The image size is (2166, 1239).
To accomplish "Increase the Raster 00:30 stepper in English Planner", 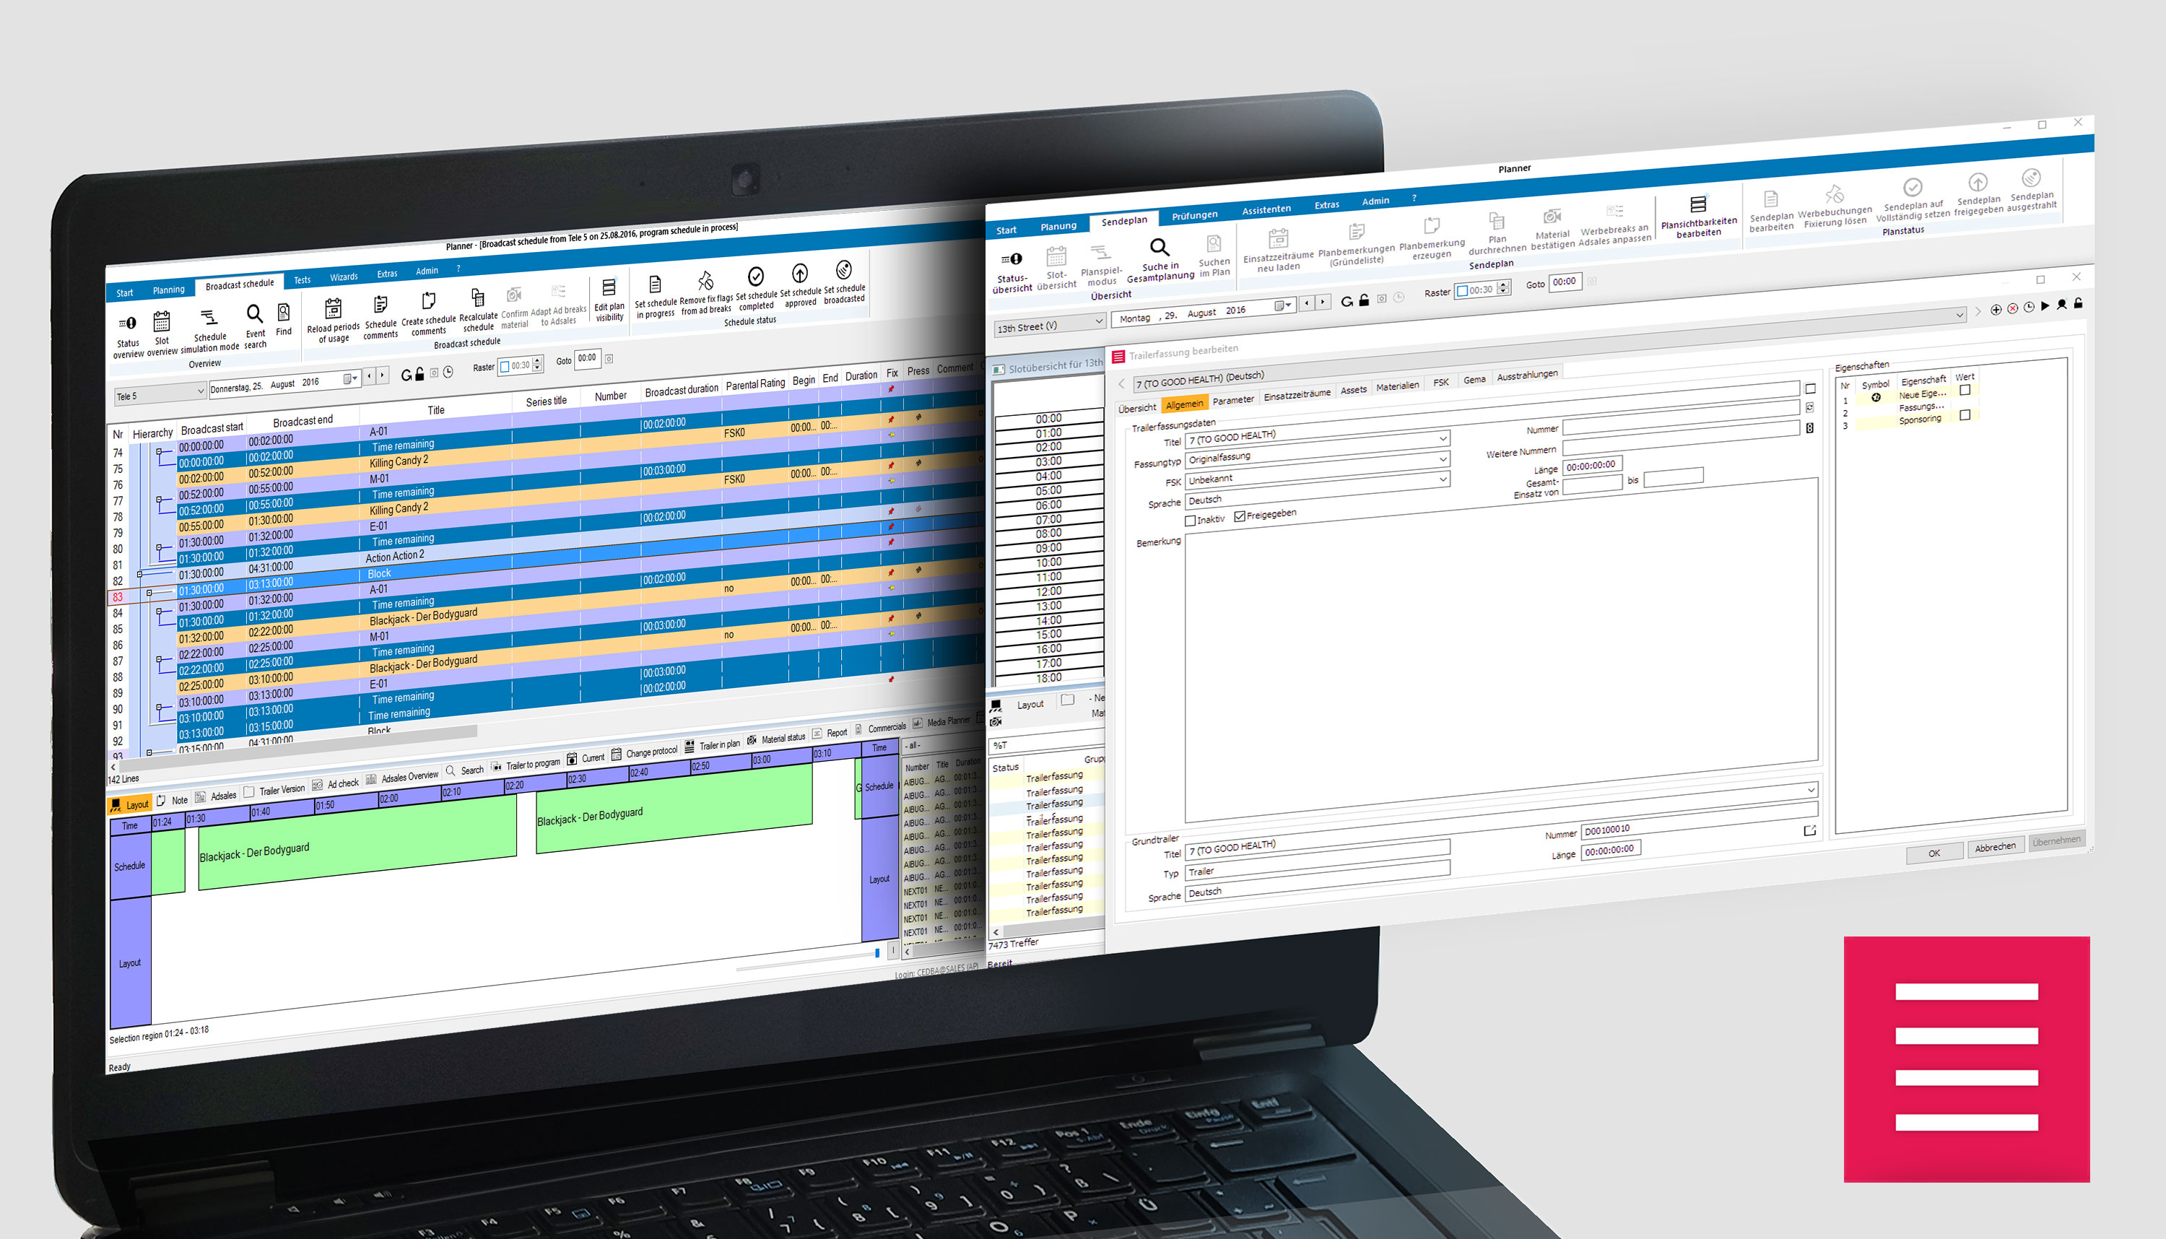I will (537, 362).
